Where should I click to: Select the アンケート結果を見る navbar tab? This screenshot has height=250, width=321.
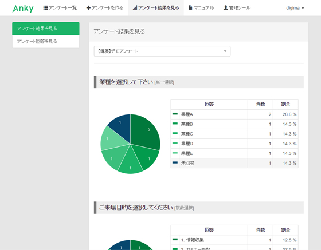pos(156,8)
